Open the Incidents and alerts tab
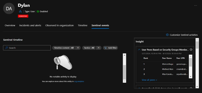The height and width of the screenshot is (93, 202). tap(30, 26)
